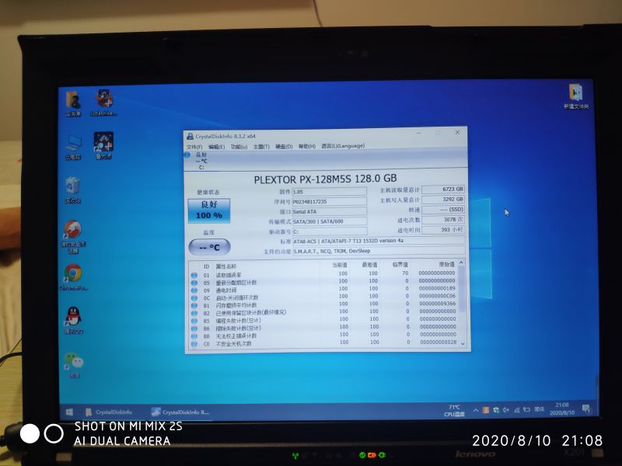This screenshot has height=466, width=622.
Task: Click the host writes value 3292 GB
Action: pos(443,200)
